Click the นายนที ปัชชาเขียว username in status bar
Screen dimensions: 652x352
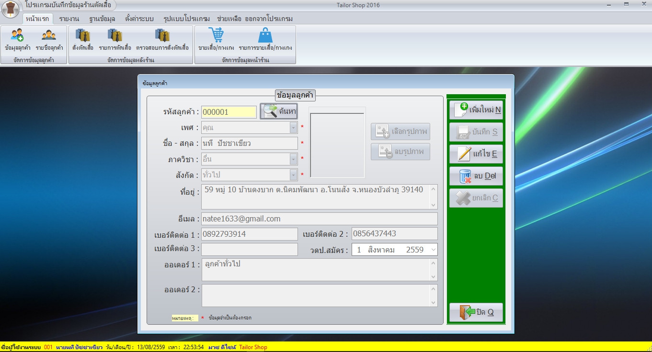click(x=79, y=347)
